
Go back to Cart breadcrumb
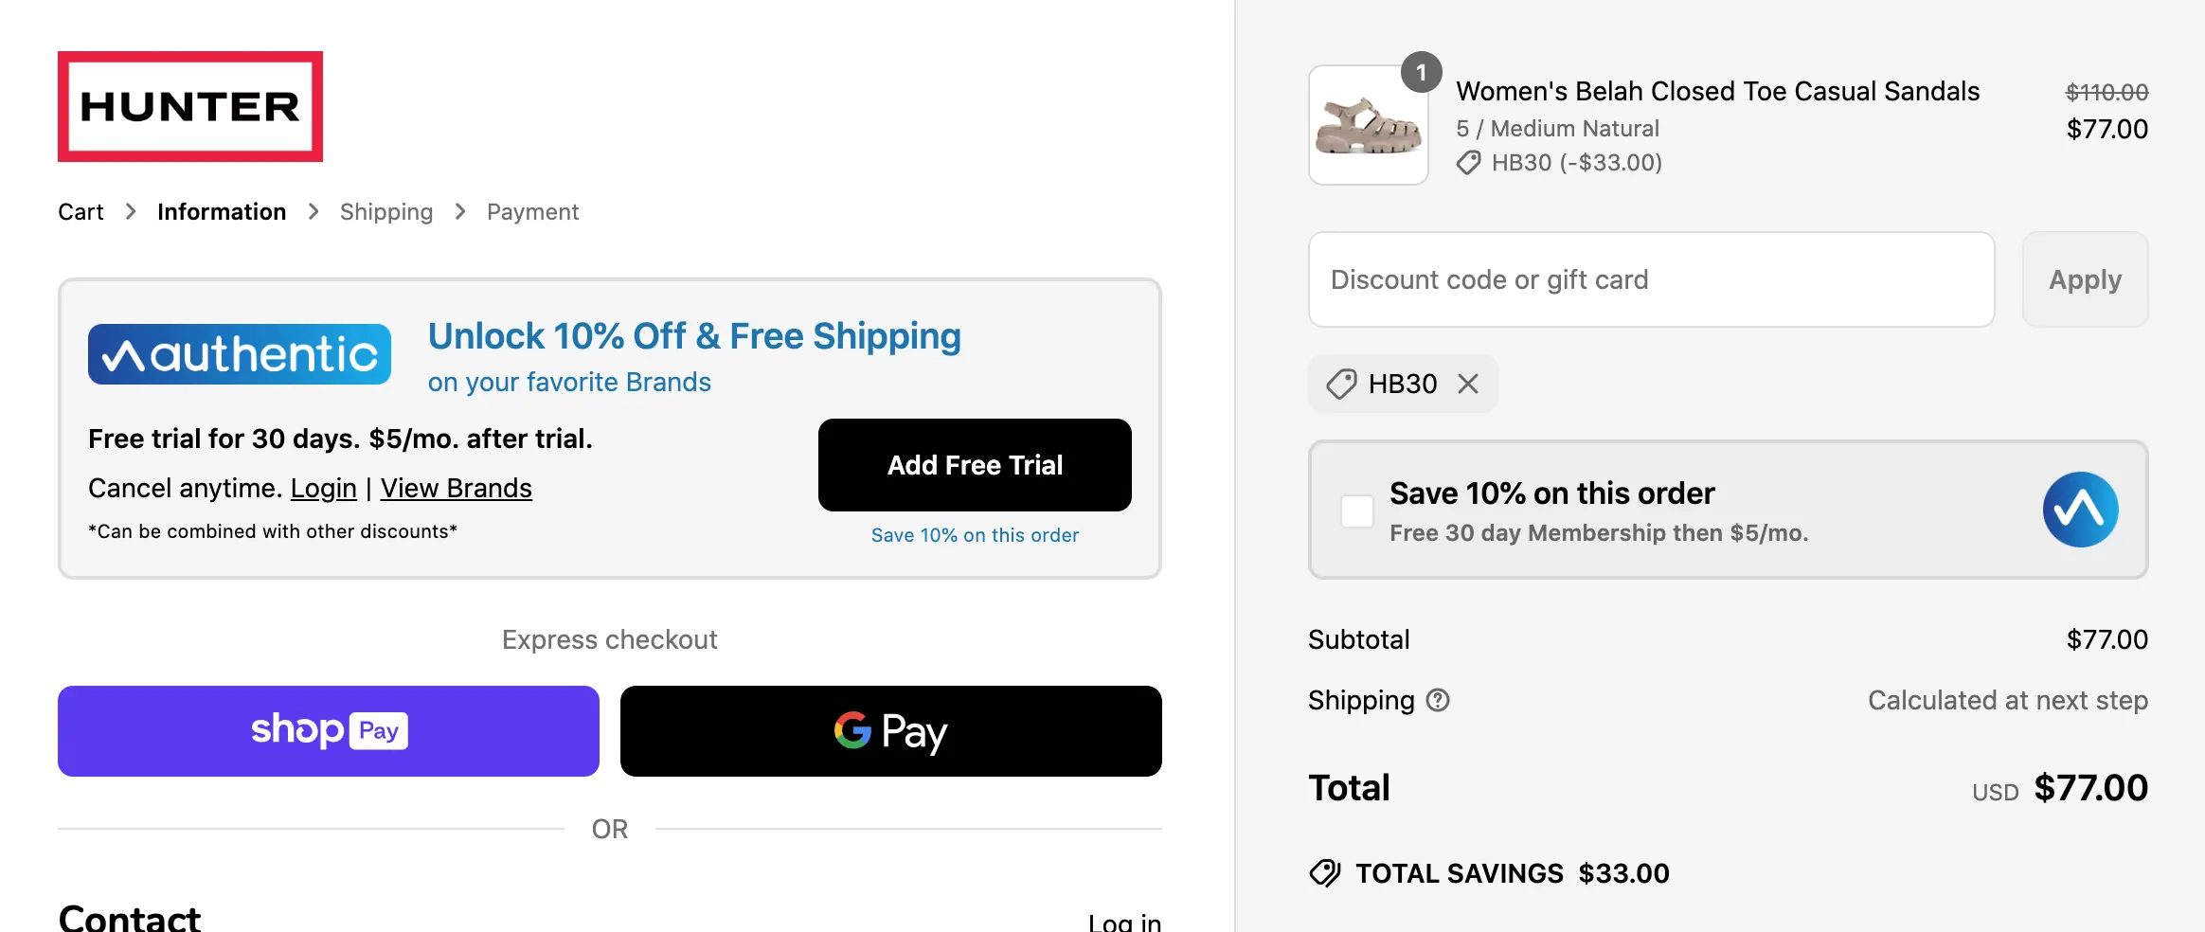pyautogui.click(x=81, y=212)
